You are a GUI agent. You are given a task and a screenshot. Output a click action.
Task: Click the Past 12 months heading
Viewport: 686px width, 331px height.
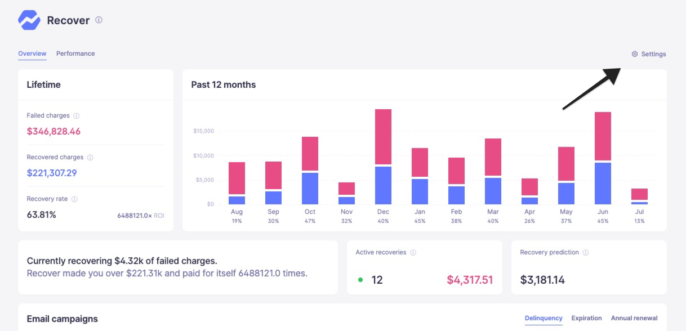(223, 84)
